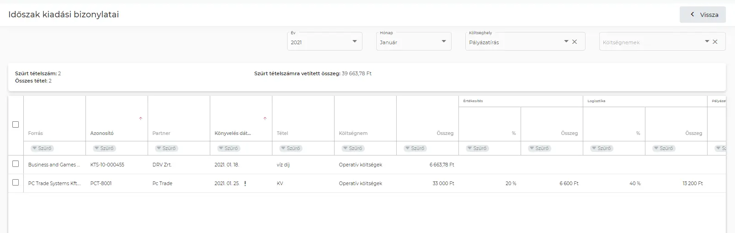The image size is (735, 233).
Task: Click the exclamation warning icon beside 2021. 01. 25.
Action: point(245,184)
